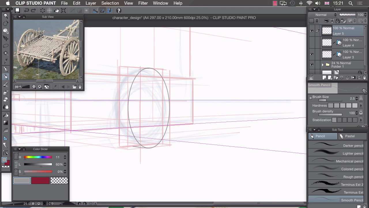Toggle visibility of Folder 1
This screenshot has width=369, height=208.
311,65
